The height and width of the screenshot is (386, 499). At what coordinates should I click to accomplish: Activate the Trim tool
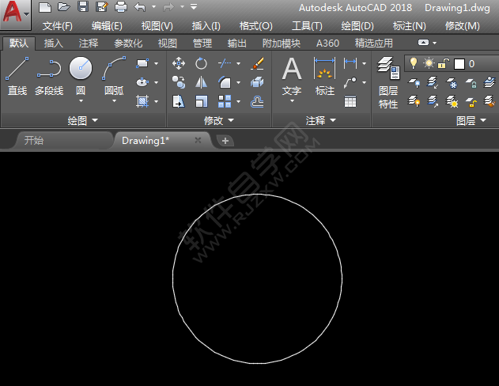[x=225, y=63]
